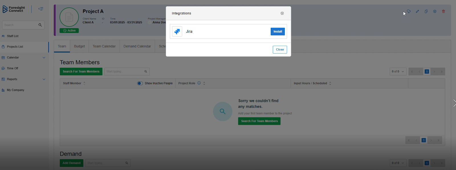Select page 1 in pagination below team table

424,140
